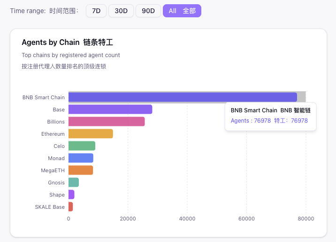
Task: Select the 90D time range
Action: [x=148, y=11]
